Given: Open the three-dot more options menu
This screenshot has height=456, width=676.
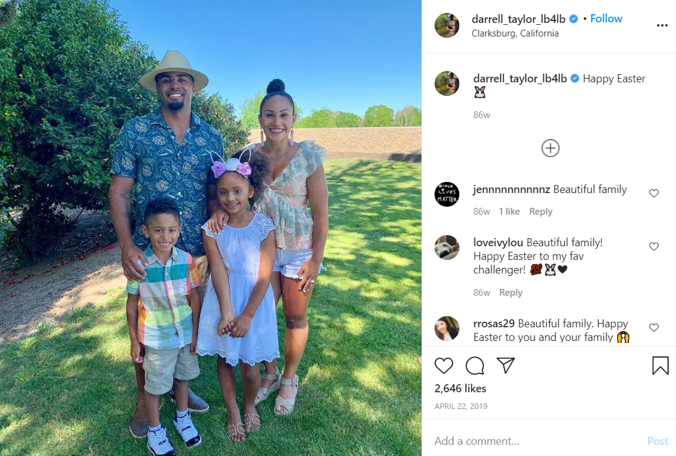Looking at the screenshot, I should coord(662,25).
